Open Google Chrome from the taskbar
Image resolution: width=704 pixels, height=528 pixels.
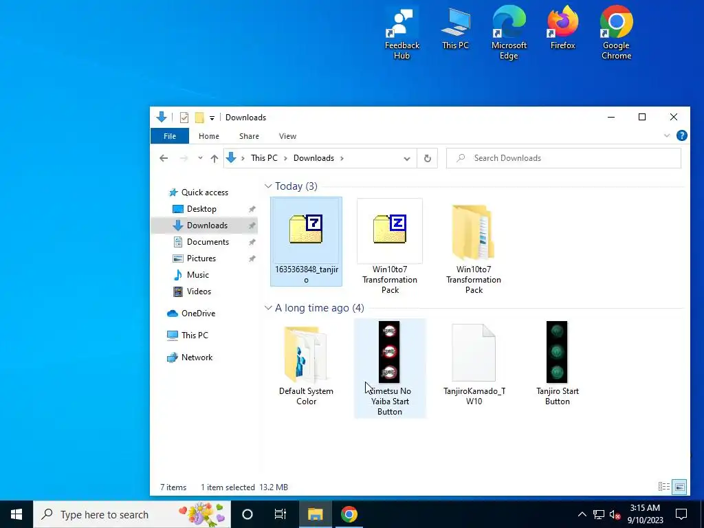349,514
